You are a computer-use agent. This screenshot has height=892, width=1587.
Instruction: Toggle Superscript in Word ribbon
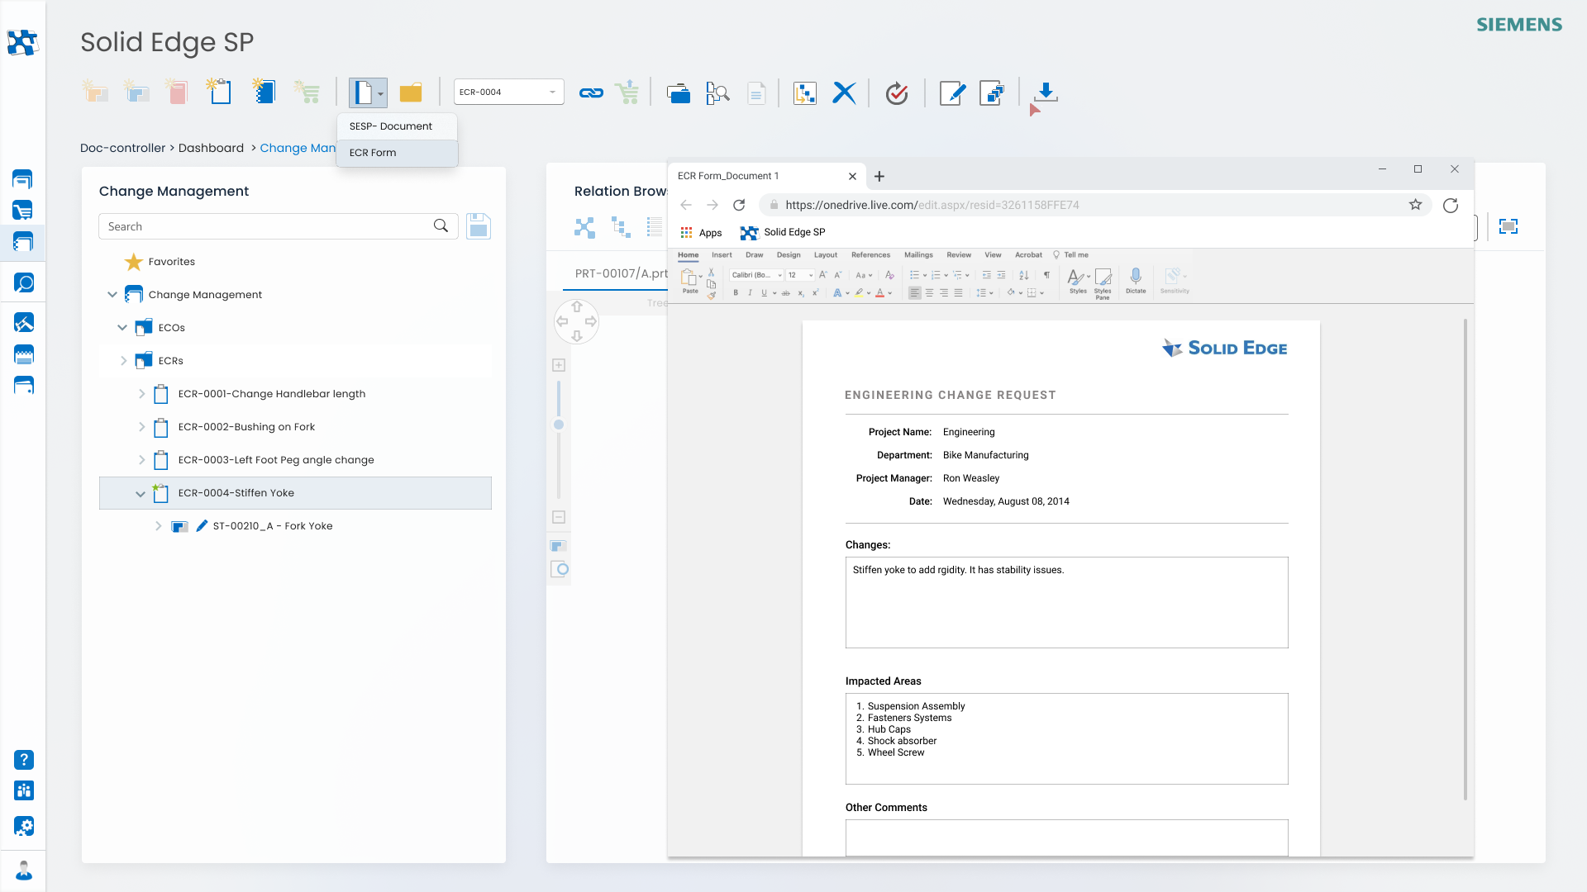[815, 293]
